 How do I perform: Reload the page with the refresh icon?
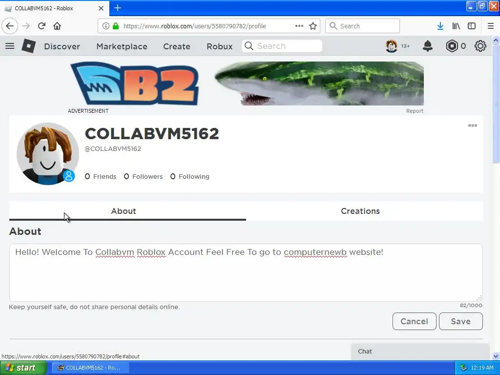coord(42,26)
